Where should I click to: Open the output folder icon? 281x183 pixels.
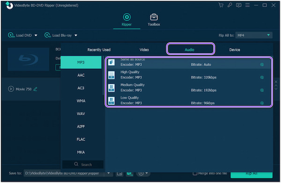click(119, 173)
